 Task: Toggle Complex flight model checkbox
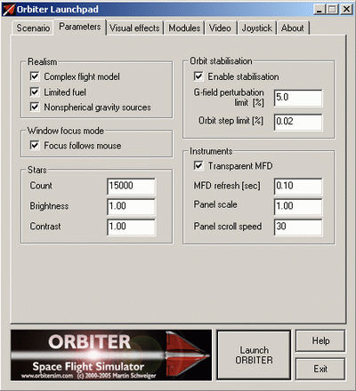tap(35, 76)
